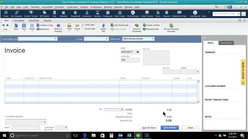The height and width of the screenshot is (139, 248).
Task: Expand the Customer:Job dropdown
Action: 55,39
